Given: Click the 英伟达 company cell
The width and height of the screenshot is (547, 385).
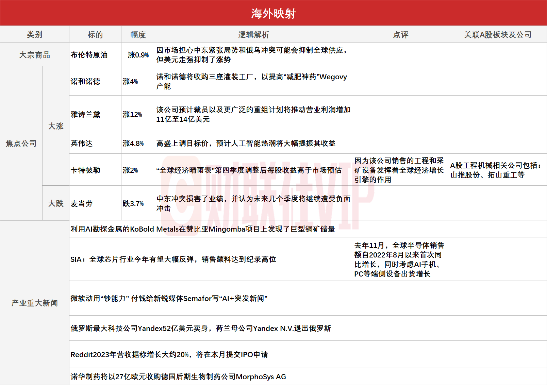Looking at the screenshot, I should 82,143.
